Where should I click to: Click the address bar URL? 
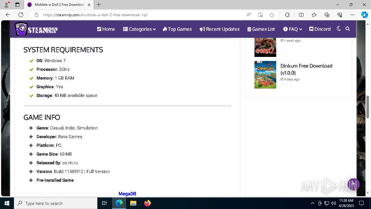click(x=95, y=15)
